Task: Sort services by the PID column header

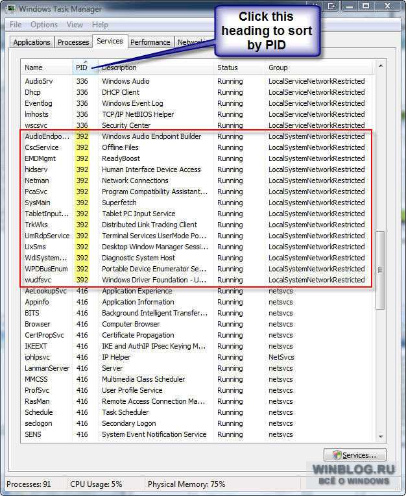Action: [x=85, y=68]
